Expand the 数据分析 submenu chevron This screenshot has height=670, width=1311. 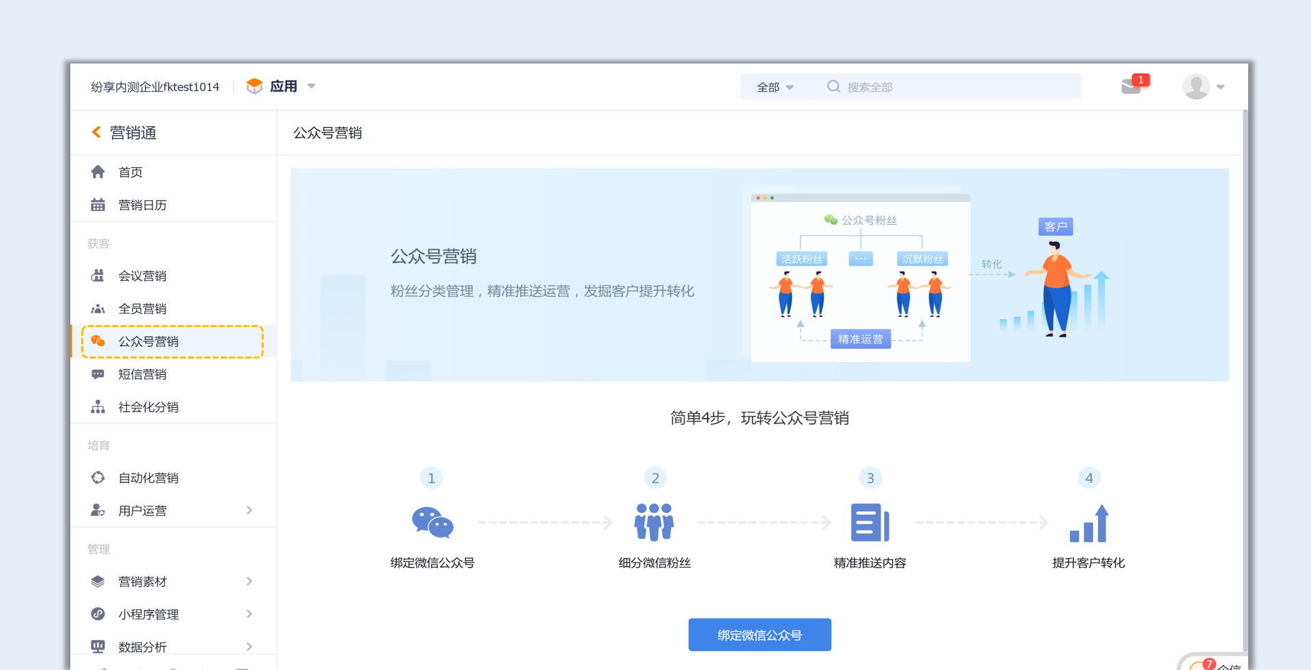pyautogui.click(x=249, y=646)
